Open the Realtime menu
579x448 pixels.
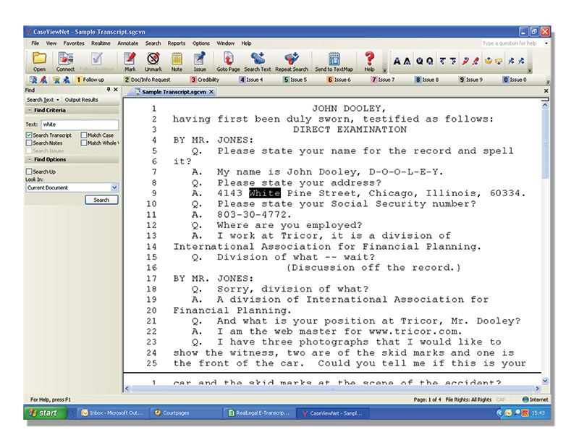point(101,43)
